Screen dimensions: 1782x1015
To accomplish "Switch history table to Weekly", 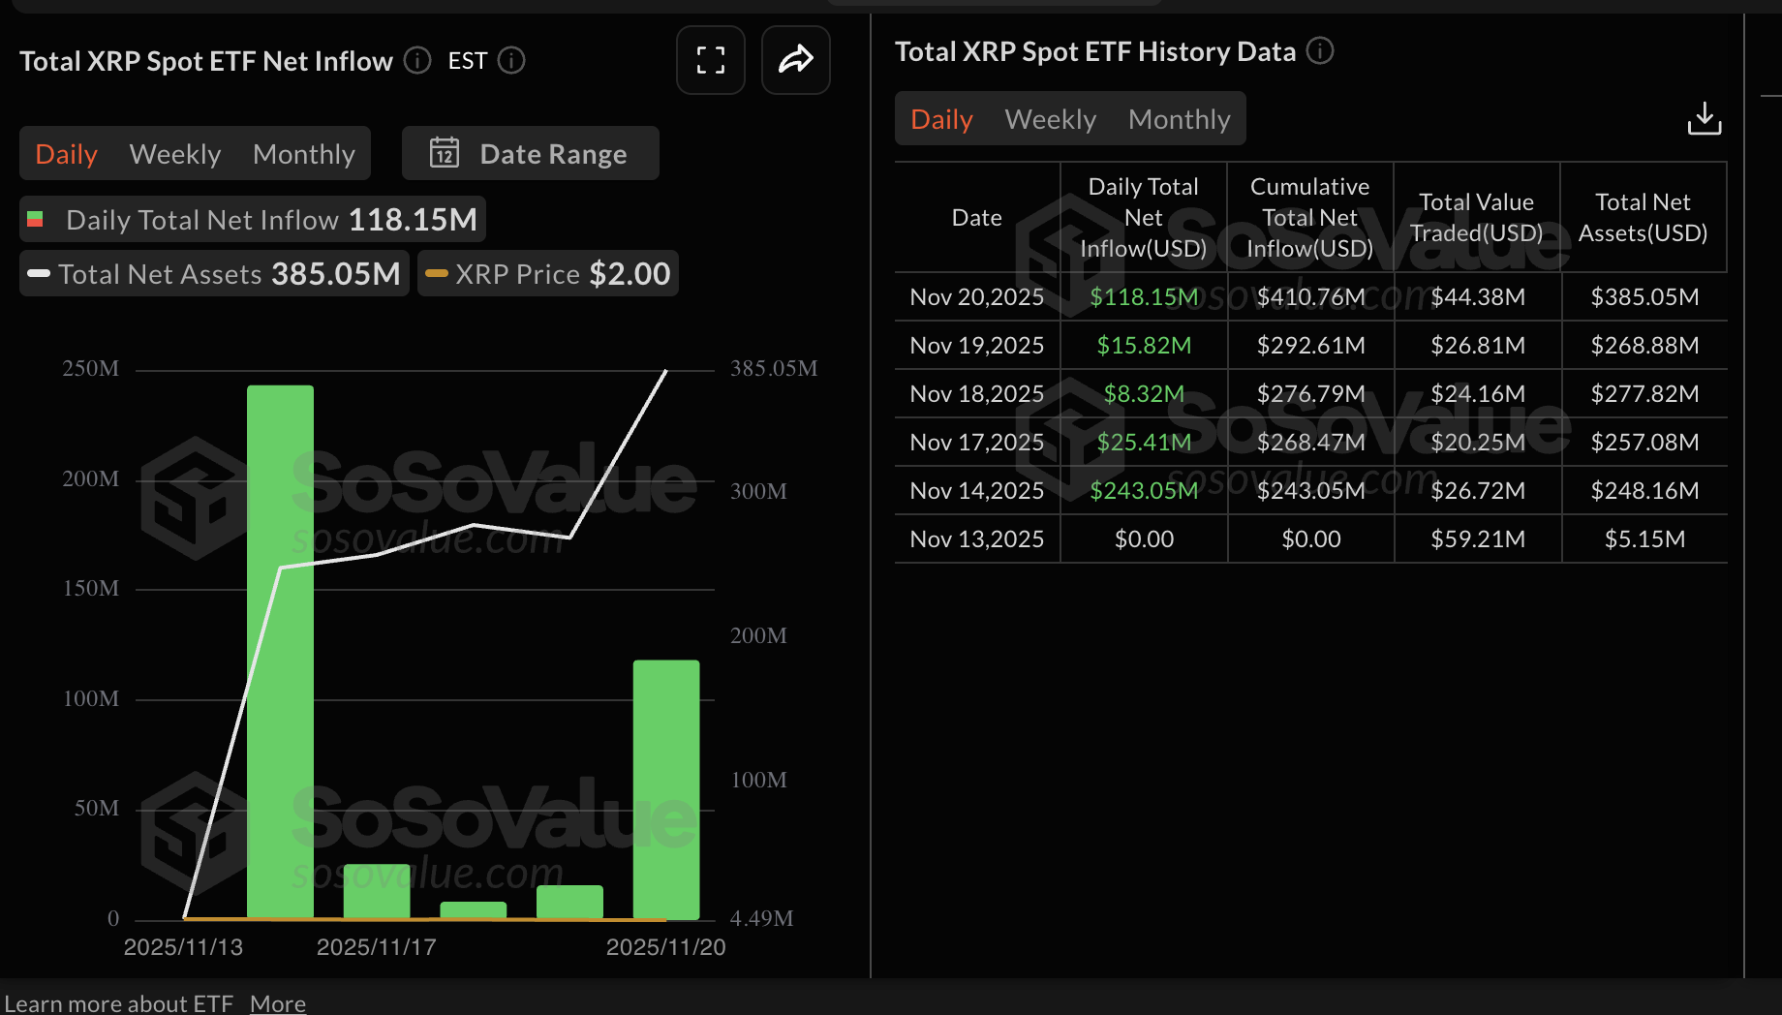I will 1050,118.
